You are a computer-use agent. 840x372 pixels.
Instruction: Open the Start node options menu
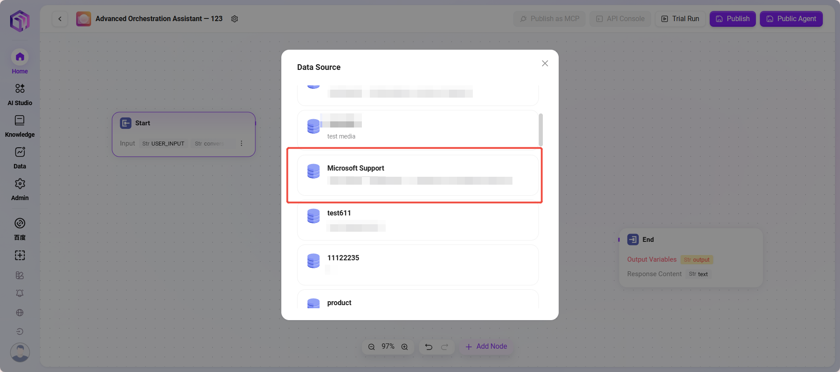[241, 143]
